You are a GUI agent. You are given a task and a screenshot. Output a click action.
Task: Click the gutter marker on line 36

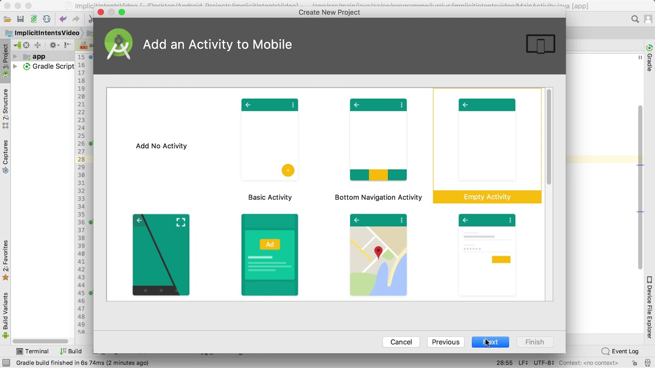coord(91,222)
